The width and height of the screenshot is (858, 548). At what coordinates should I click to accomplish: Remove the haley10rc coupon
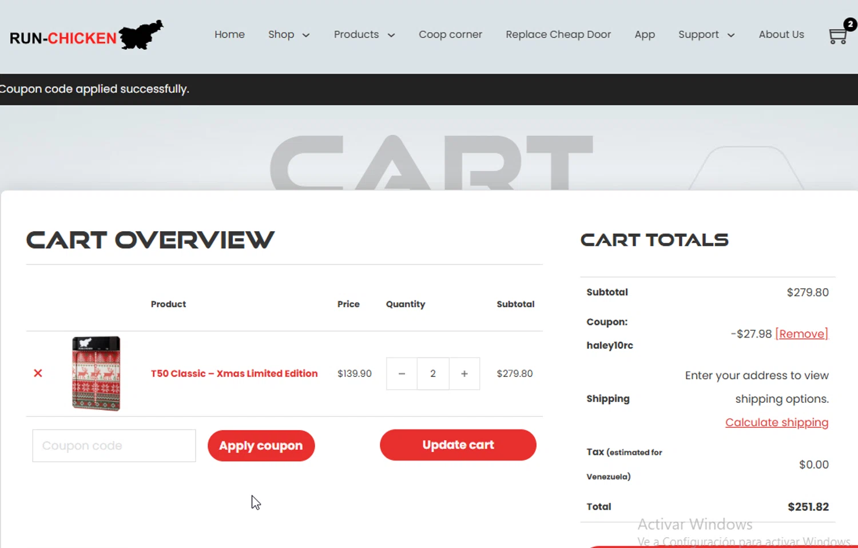point(802,333)
